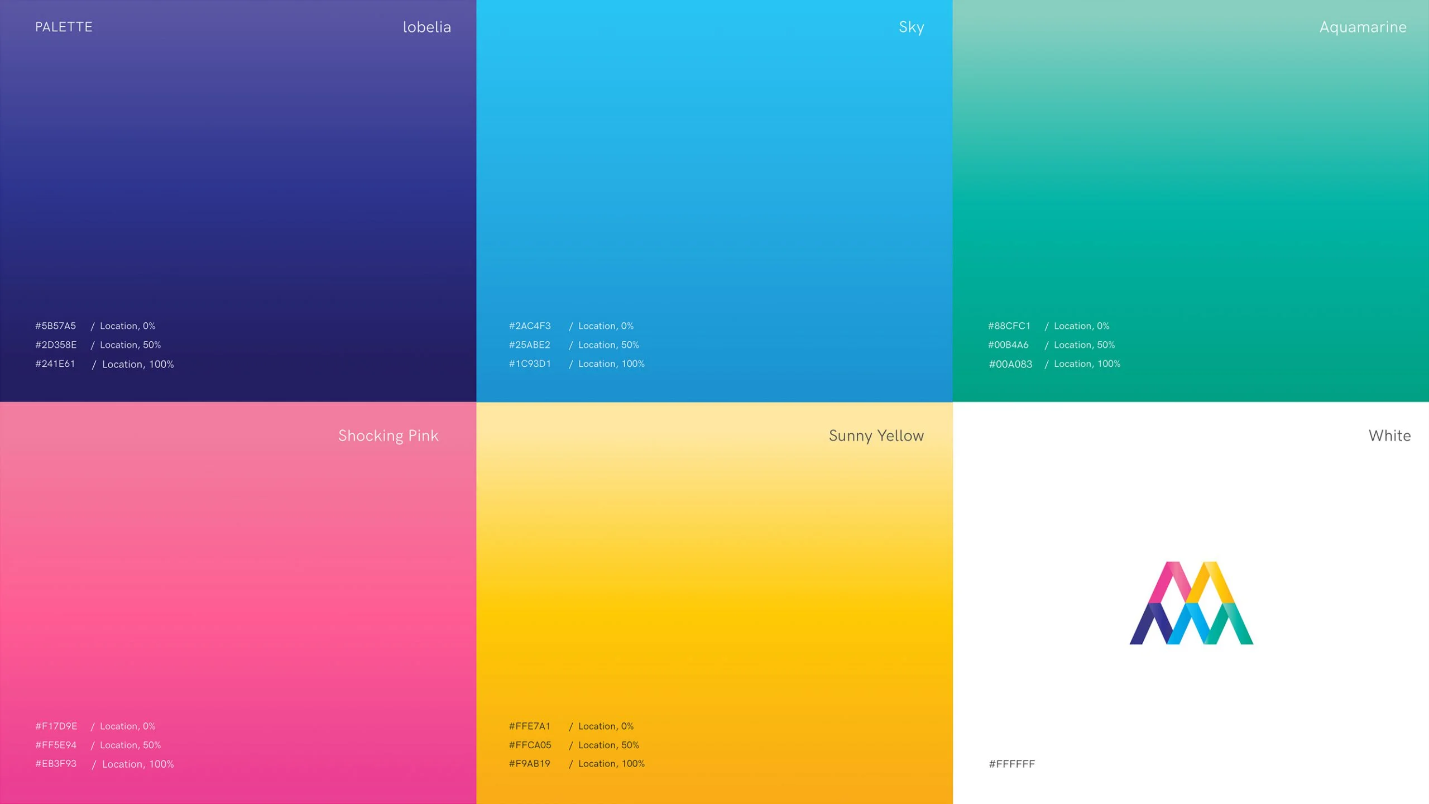Click hex code #1C93D1
This screenshot has width=1429, height=804.
click(x=529, y=363)
